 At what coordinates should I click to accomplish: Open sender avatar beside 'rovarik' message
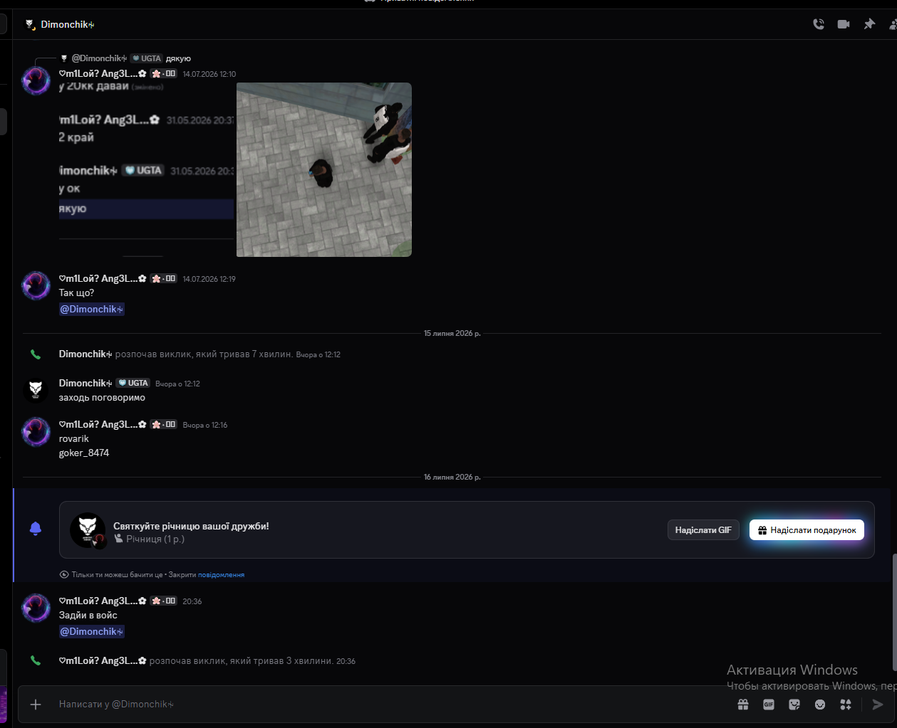[36, 432]
